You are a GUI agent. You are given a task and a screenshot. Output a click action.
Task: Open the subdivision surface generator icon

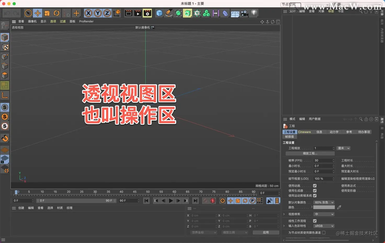click(x=178, y=13)
